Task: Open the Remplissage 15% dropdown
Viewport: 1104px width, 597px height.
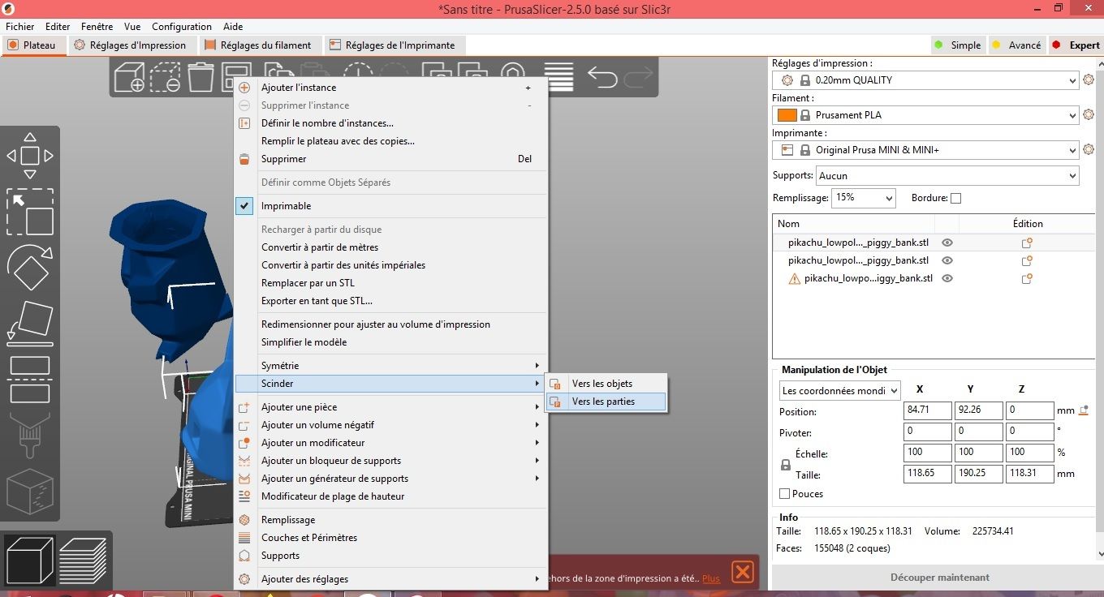Action: [863, 198]
